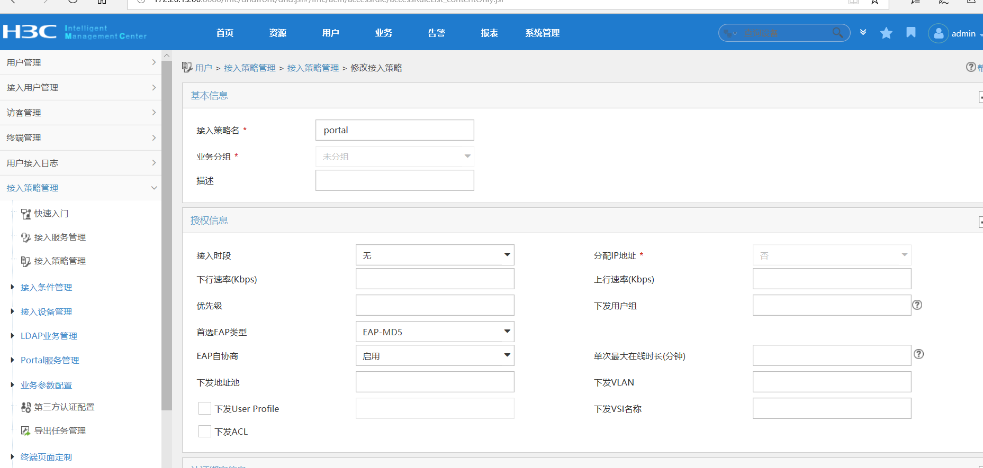Click the icon beside the 接入策略管理 sub-item
Image resolution: width=983 pixels, height=468 pixels.
click(x=26, y=261)
